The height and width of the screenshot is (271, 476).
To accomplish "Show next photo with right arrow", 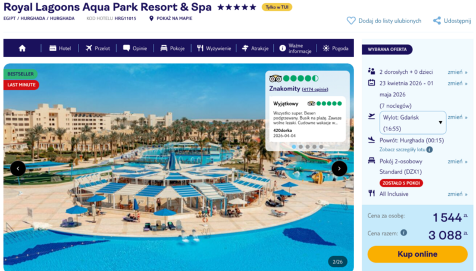I will click(x=339, y=169).
